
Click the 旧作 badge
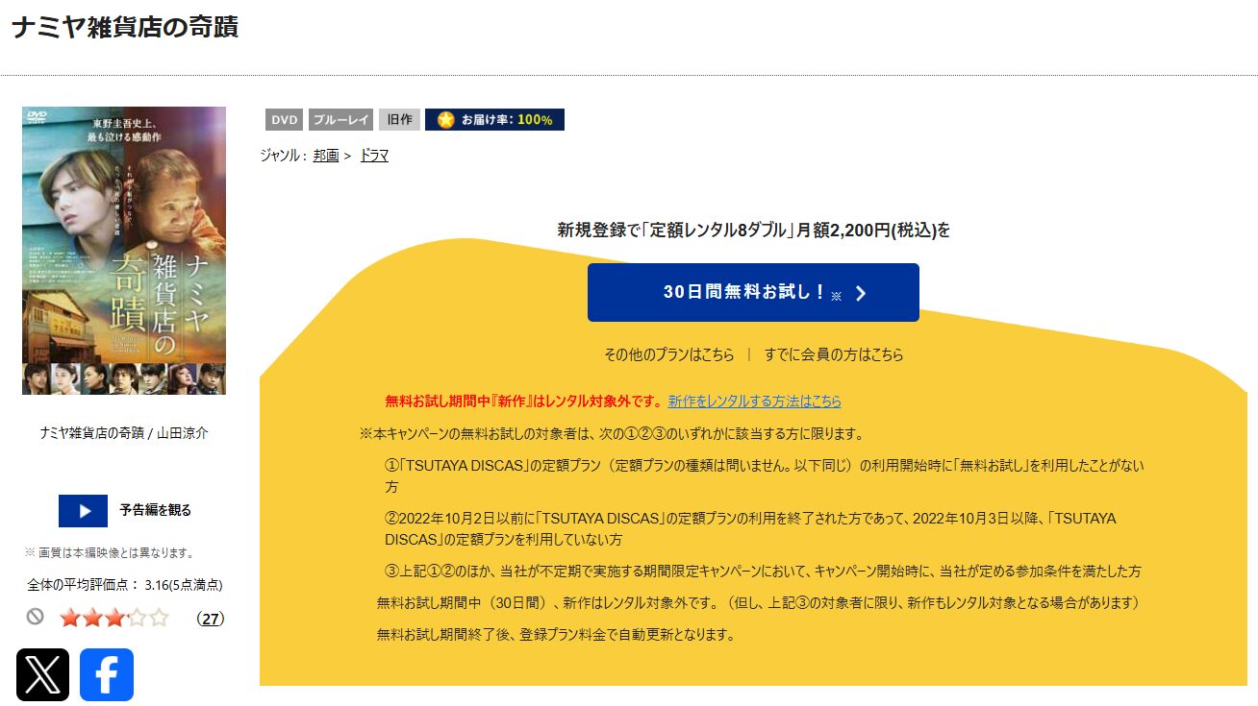pos(399,120)
